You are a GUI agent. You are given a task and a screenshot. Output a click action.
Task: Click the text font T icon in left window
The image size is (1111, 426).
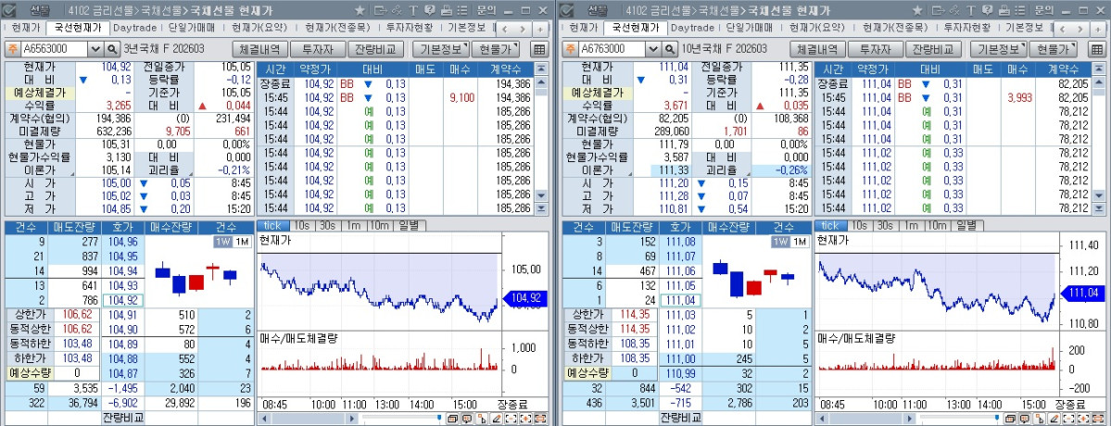tap(413, 9)
